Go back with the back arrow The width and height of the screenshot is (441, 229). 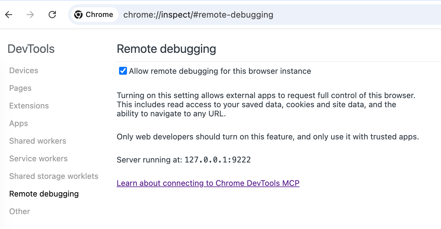(x=9, y=15)
